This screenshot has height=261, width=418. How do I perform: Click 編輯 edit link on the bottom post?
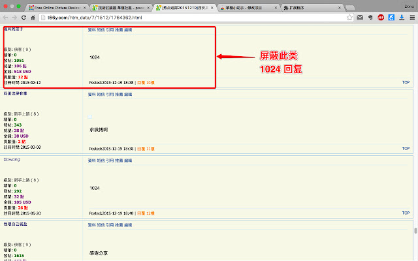pyautogui.click(x=128, y=225)
